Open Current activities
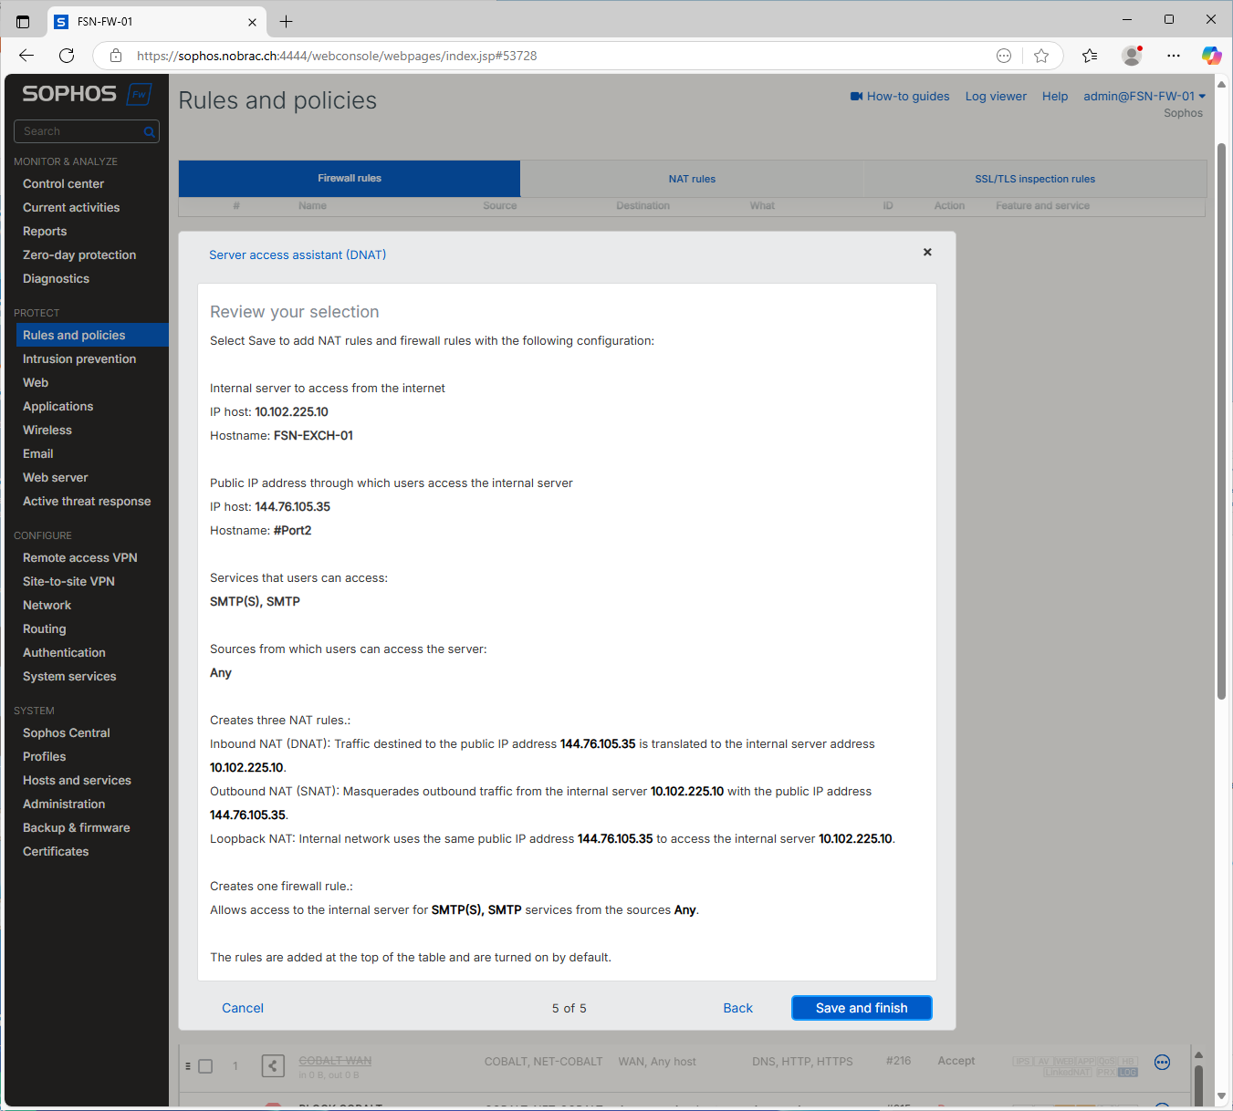Viewport: 1233px width, 1111px height. click(x=71, y=207)
